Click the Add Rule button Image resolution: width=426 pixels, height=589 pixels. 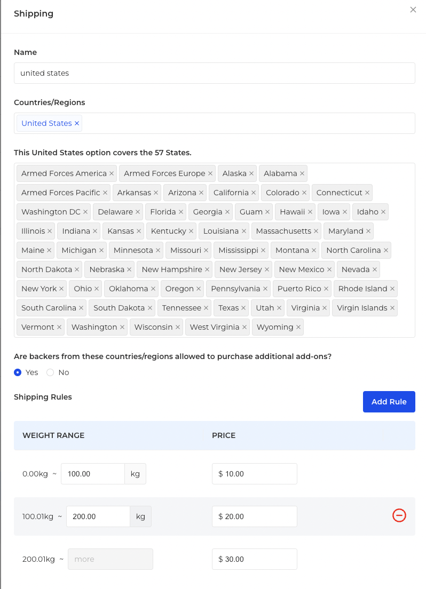point(389,402)
